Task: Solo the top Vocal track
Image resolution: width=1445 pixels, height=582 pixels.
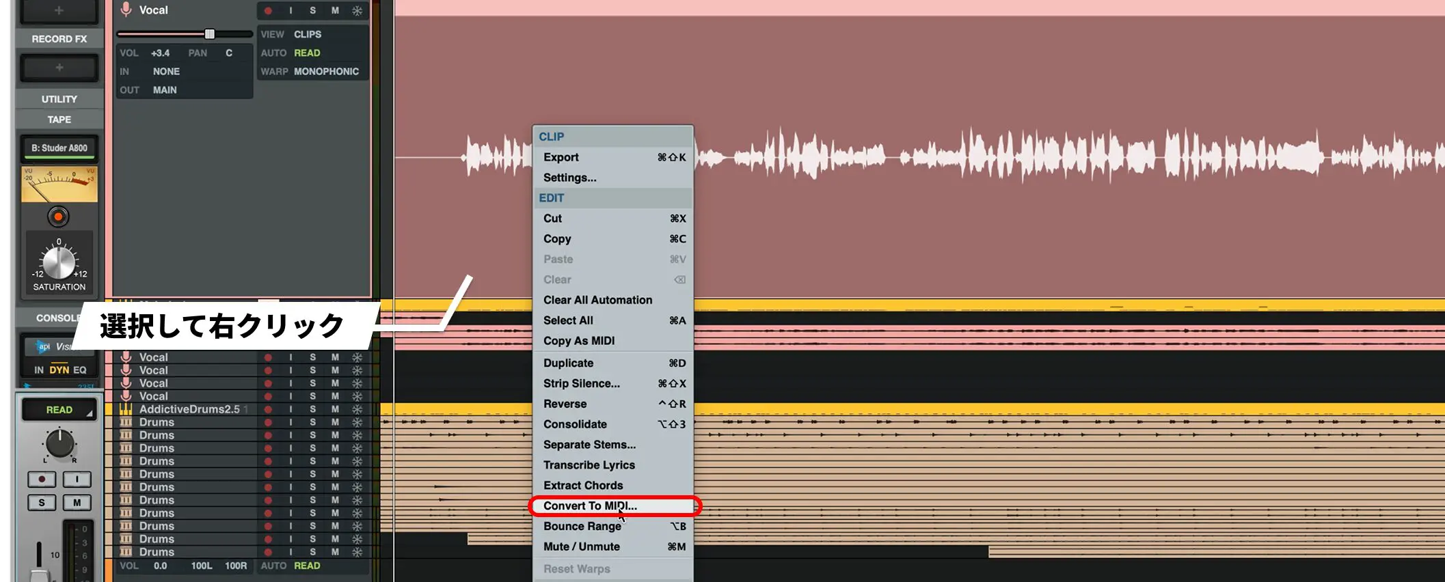Action: [x=312, y=11]
